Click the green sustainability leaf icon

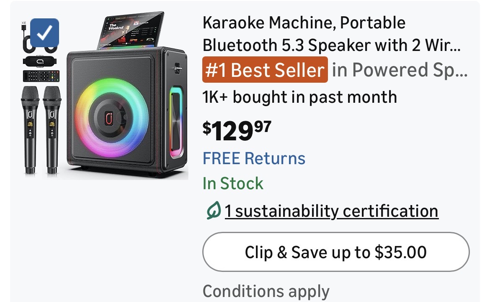click(213, 211)
